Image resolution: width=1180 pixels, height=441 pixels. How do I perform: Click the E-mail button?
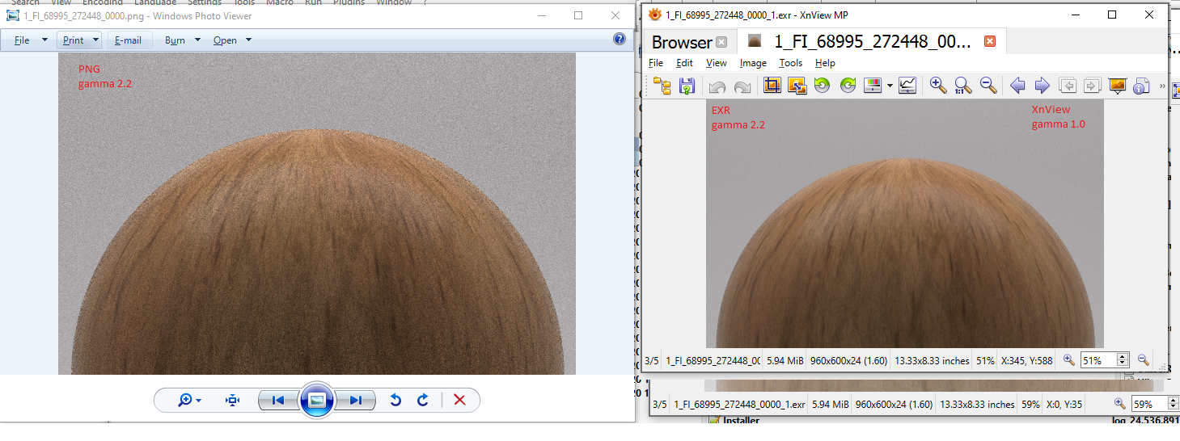[x=128, y=40]
